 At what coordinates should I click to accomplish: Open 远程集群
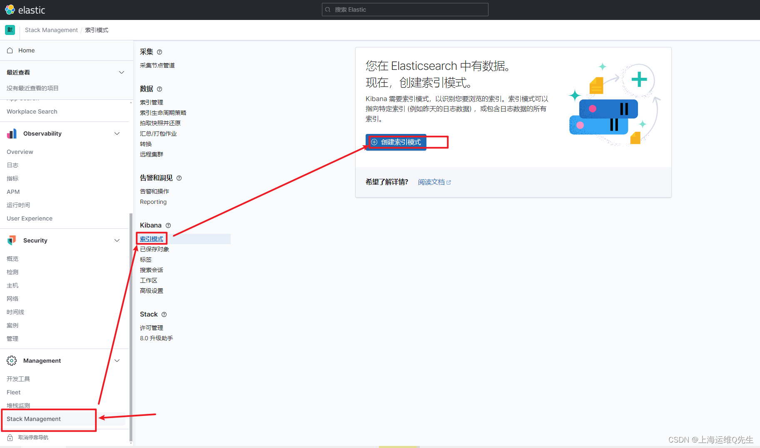pos(152,154)
